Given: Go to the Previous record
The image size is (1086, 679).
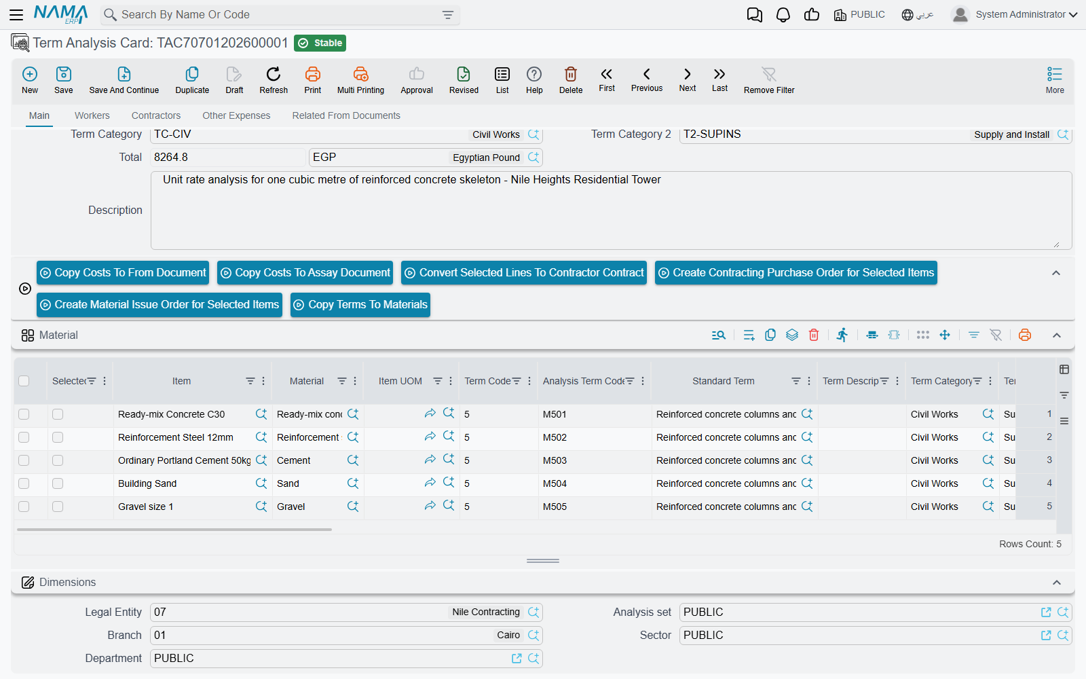Looking at the screenshot, I should click(647, 79).
